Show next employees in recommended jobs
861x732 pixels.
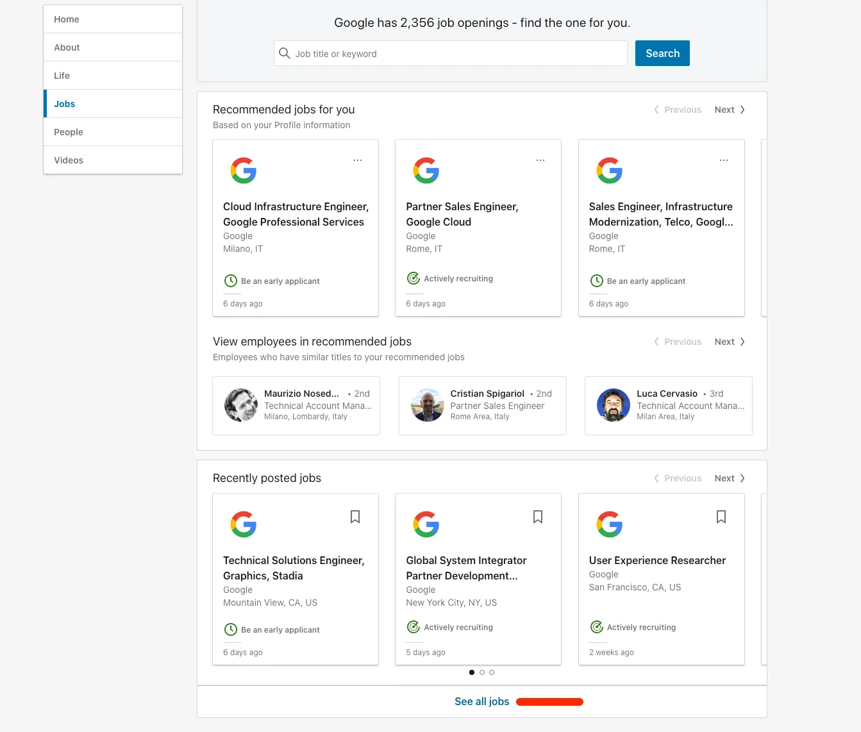pos(729,342)
